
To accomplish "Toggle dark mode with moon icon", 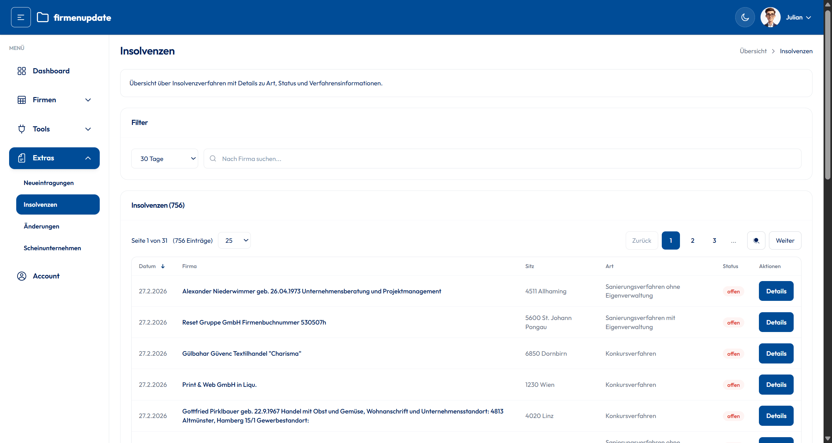I will (745, 17).
